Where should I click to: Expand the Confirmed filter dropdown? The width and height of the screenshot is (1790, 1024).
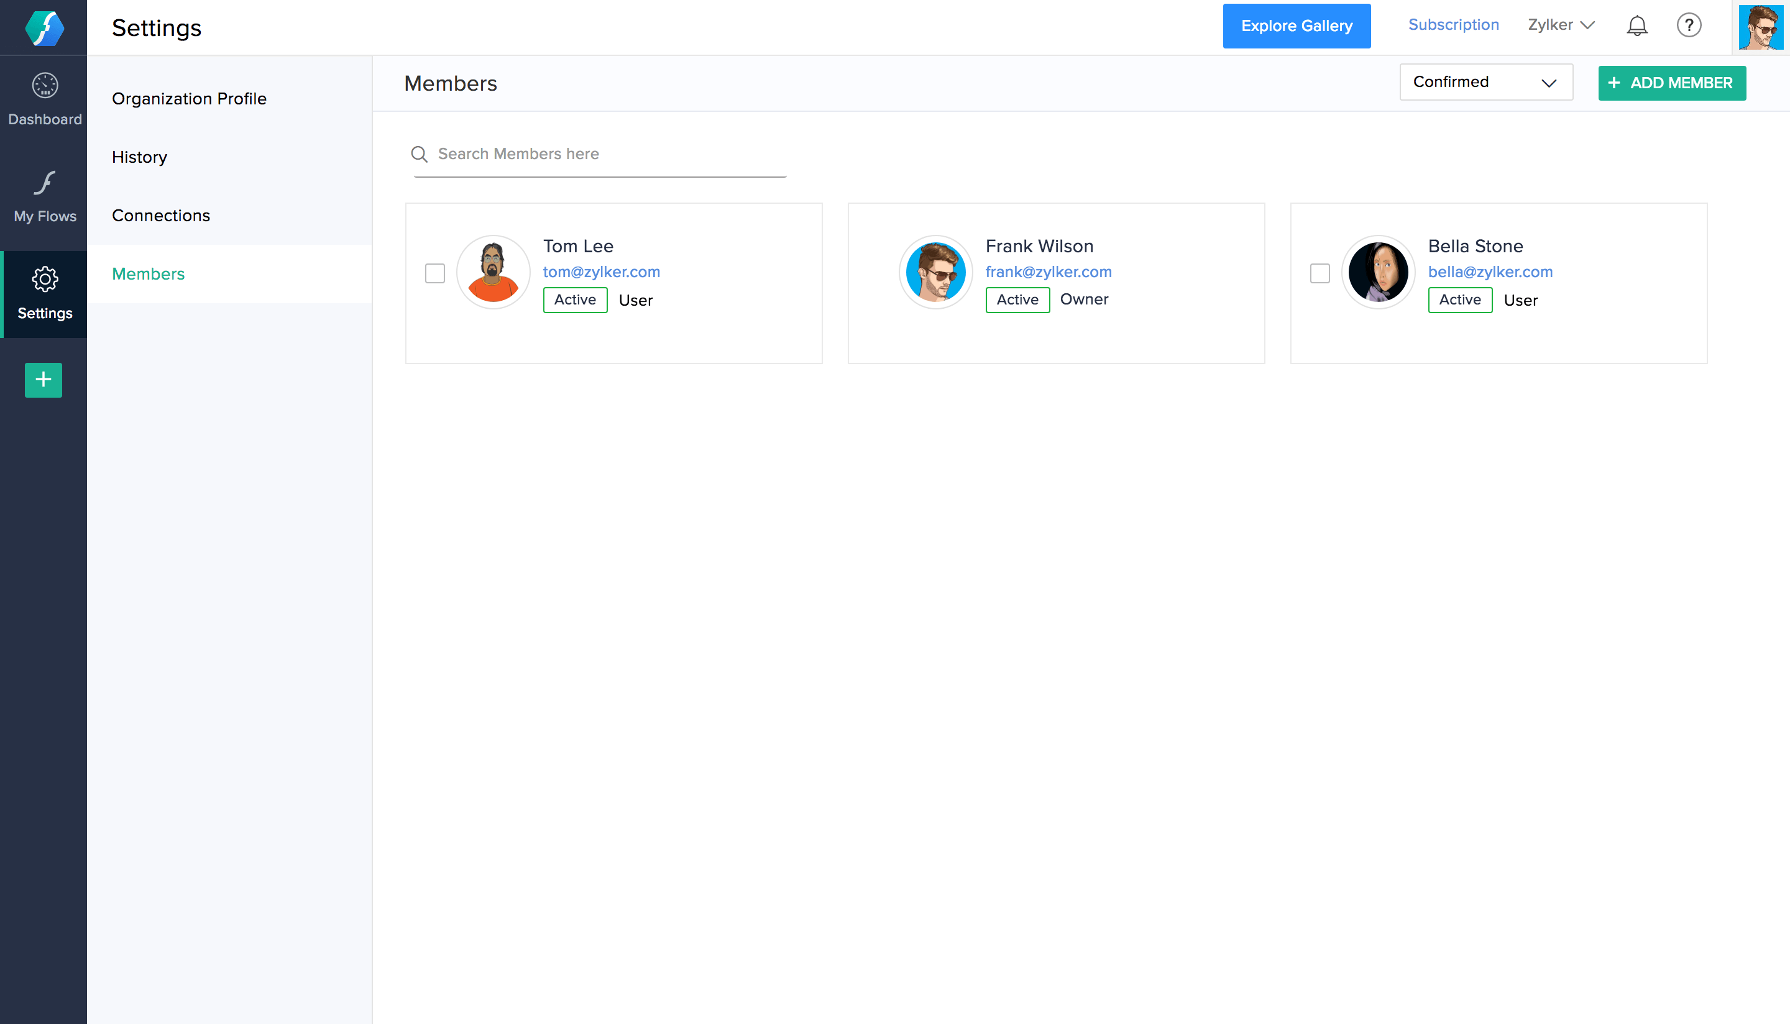point(1485,82)
